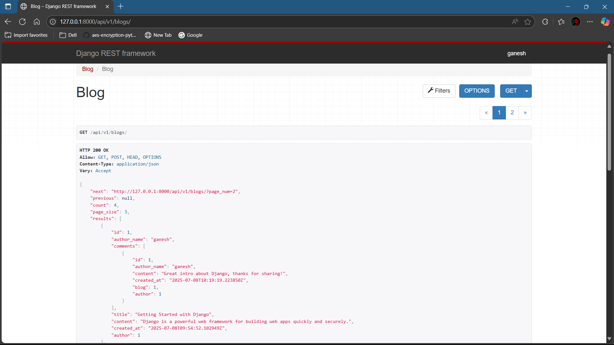Click the large Blog page heading

tap(91, 92)
